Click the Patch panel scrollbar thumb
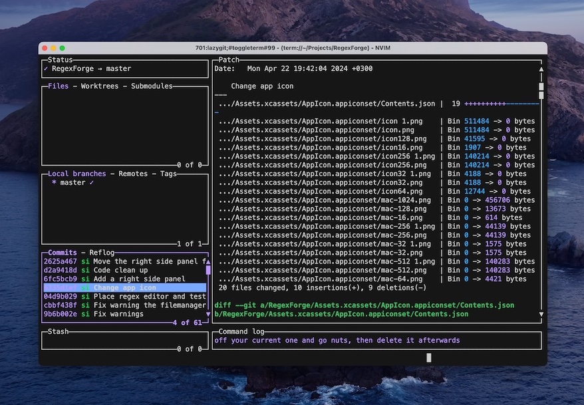The width and height of the screenshot is (584, 405). tap(541, 91)
